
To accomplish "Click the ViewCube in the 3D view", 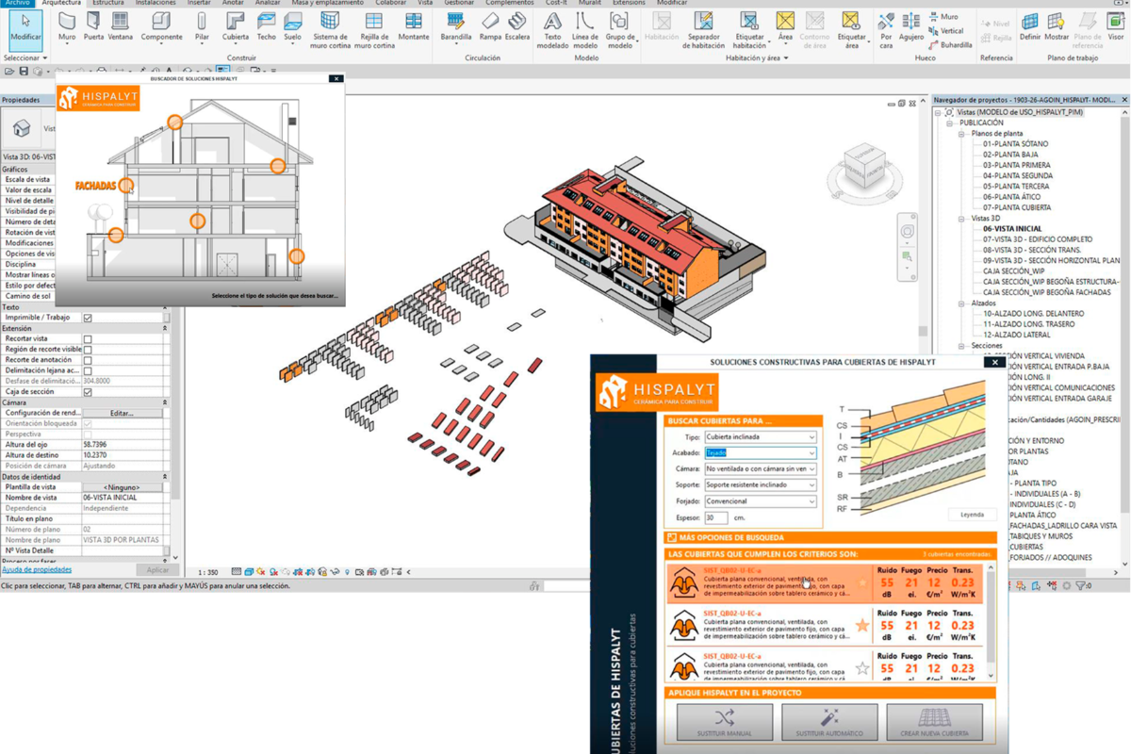I will point(863,167).
